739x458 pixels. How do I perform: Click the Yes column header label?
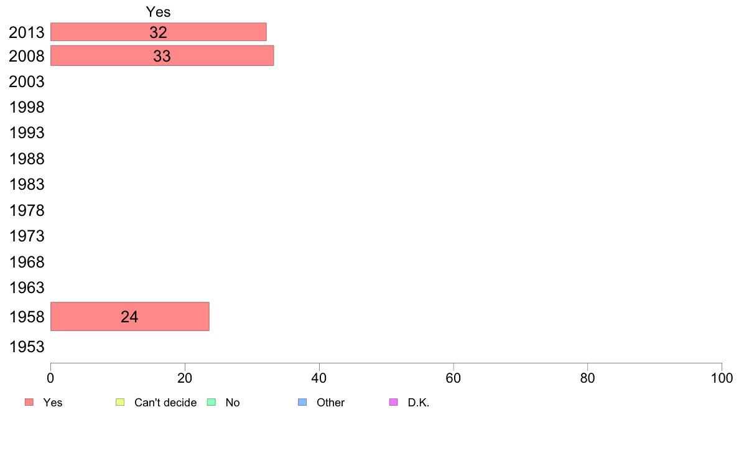point(159,12)
